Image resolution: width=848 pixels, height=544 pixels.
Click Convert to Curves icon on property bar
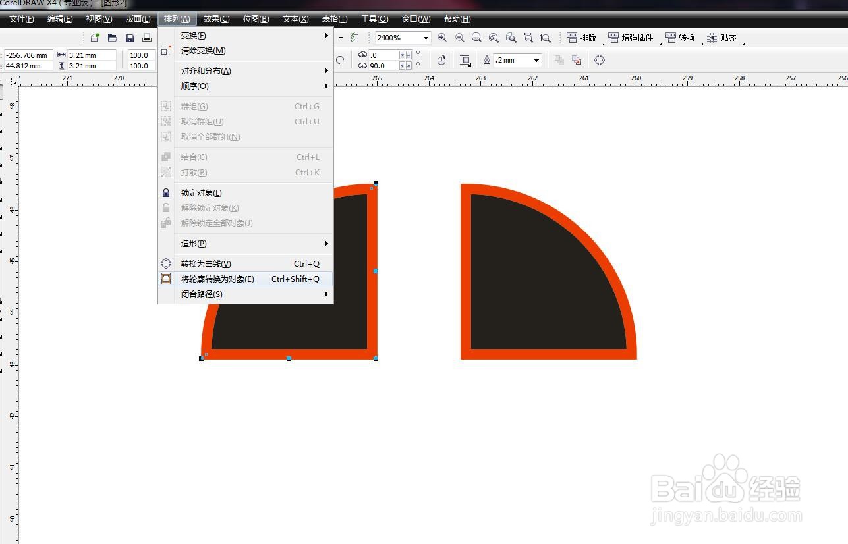[599, 60]
